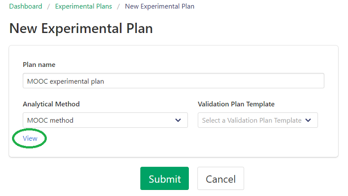Open the Dashboard breadcrumb link
Screen dimensions: 348x196
pos(26,7)
